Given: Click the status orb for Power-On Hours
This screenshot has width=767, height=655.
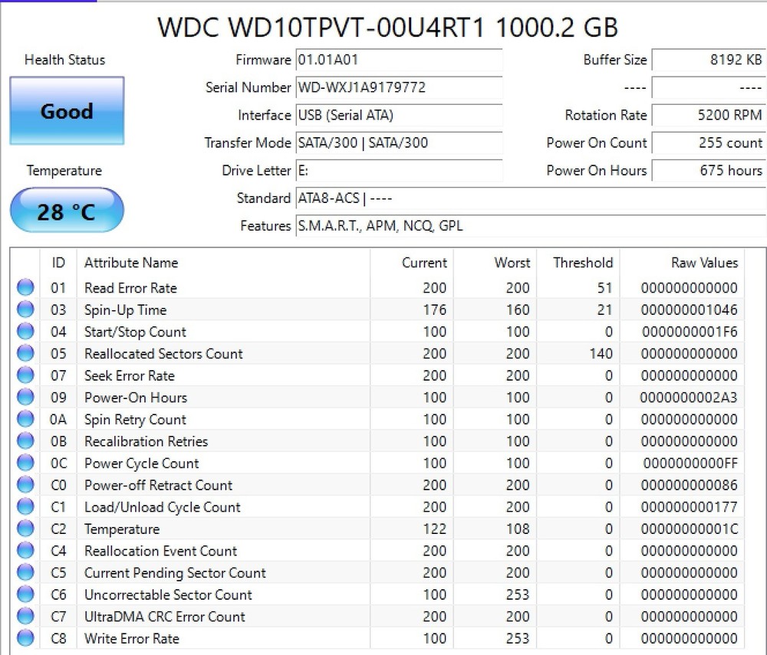Looking at the screenshot, I should coord(25,397).
